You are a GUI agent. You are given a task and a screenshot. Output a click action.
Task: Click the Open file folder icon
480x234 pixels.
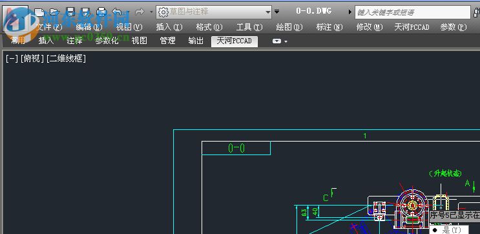tap(54, 12)
